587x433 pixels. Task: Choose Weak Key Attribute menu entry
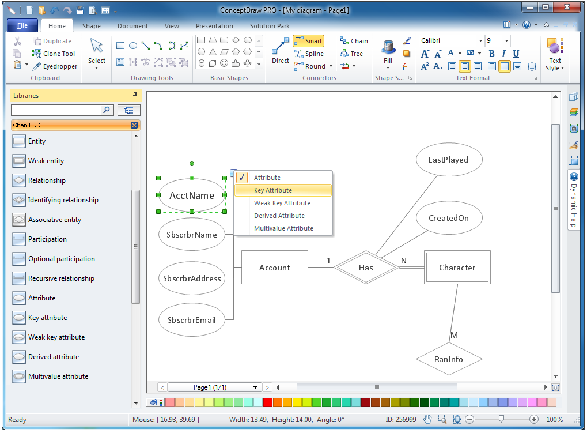(283, 203)
